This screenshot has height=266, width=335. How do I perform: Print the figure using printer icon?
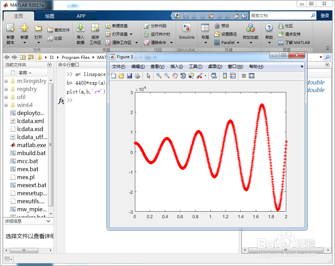coord(137,76)
